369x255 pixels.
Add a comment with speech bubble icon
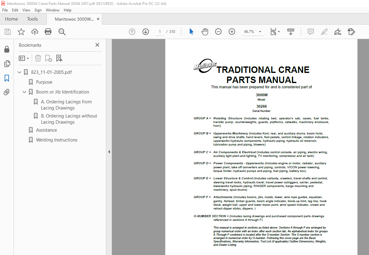pos(311,32)
